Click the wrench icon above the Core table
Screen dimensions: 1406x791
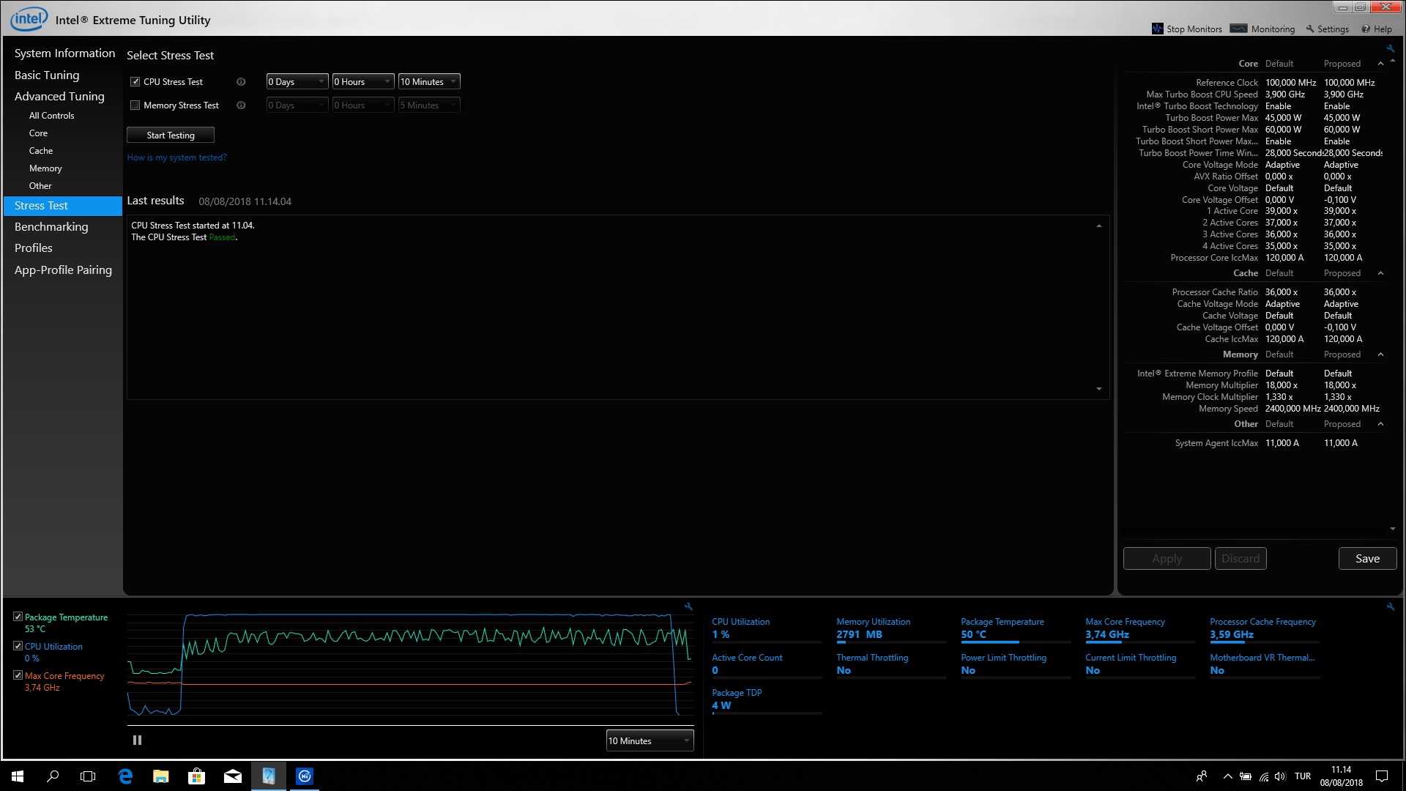coord(1391,49)
